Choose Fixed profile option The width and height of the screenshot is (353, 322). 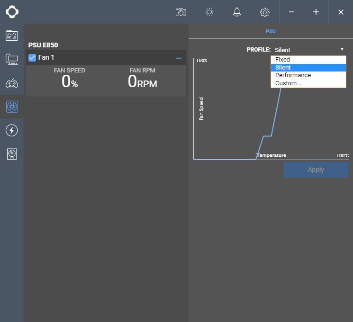click(x=308, y=60)
